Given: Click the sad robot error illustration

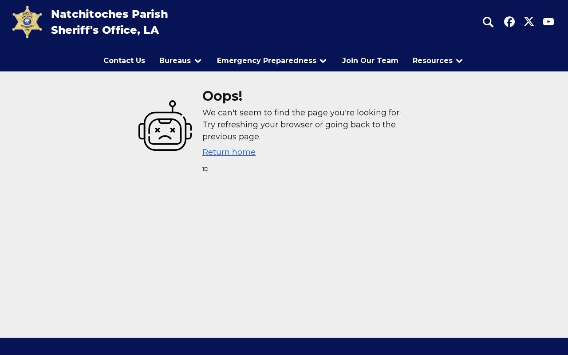Looking at the screenshot, I should [x=165, y=126].
